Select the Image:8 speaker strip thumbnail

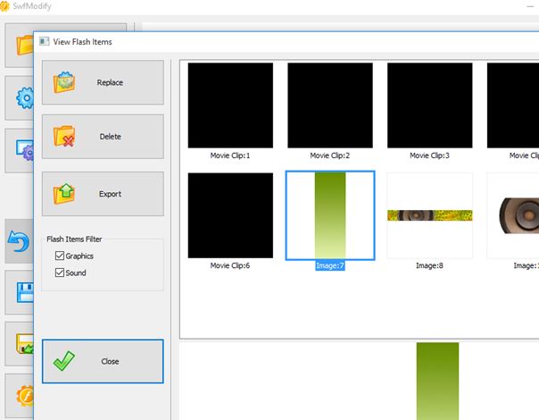[x=430, y=215]
